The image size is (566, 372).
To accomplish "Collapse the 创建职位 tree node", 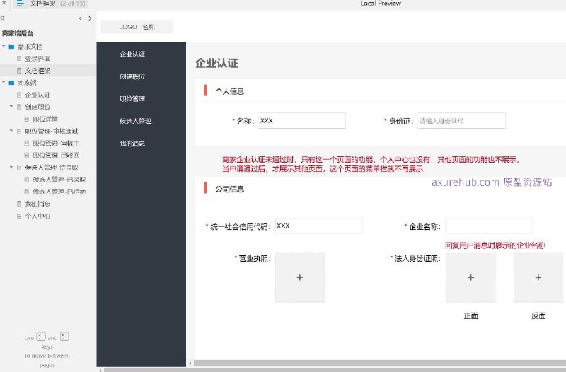I will click(11, 107).
